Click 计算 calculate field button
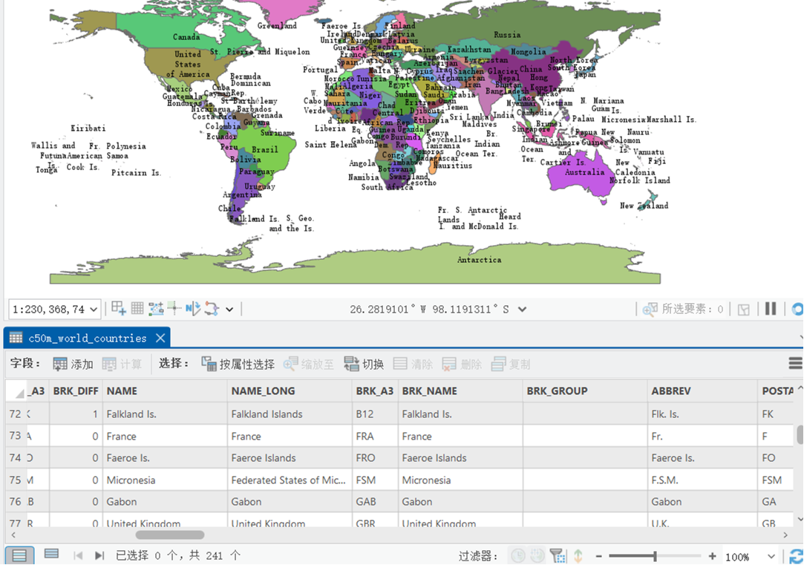 pyautogui.click(x=122, y=364)
